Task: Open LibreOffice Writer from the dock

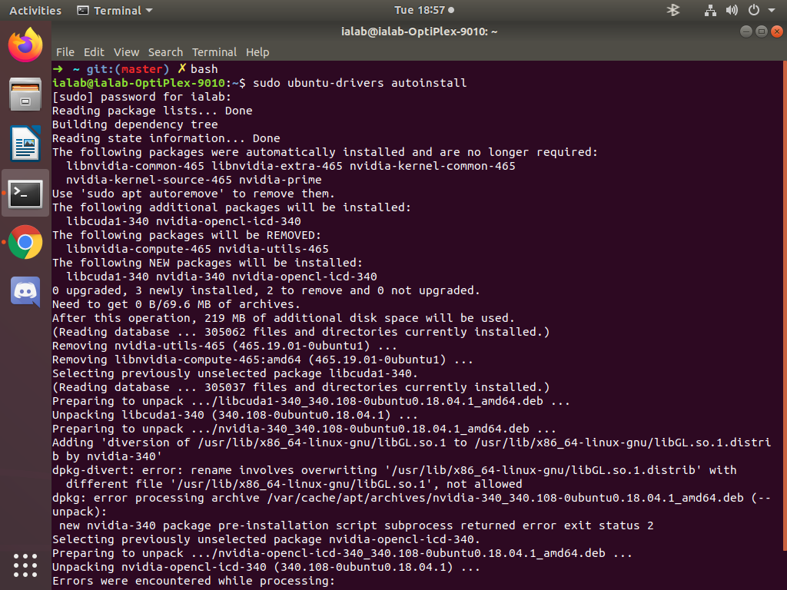Action: tap(24, 144)
